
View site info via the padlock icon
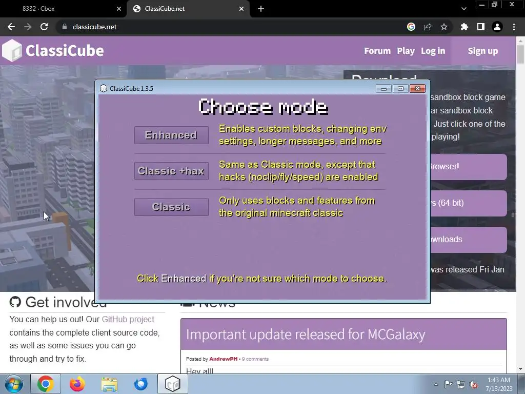click(65, 27)
